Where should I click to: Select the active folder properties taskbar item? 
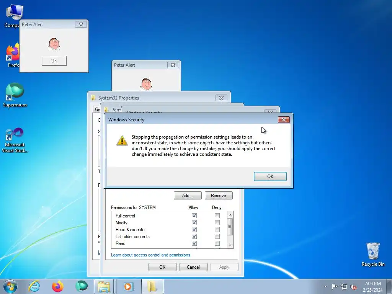click(x=152, y=286)
